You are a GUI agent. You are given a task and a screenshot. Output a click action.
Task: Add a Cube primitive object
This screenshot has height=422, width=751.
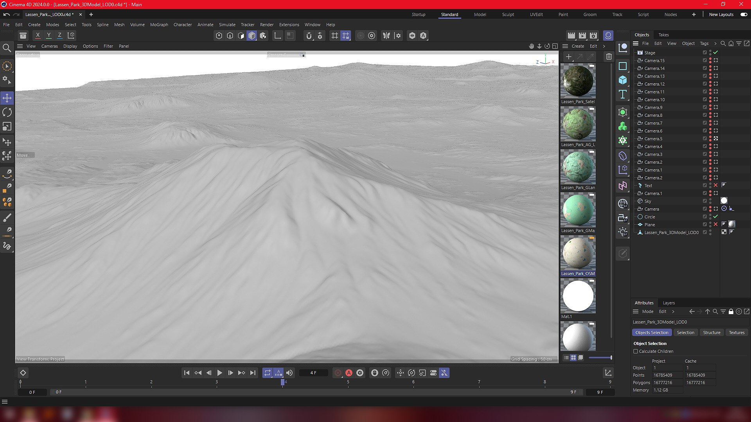tap(623, 80)
